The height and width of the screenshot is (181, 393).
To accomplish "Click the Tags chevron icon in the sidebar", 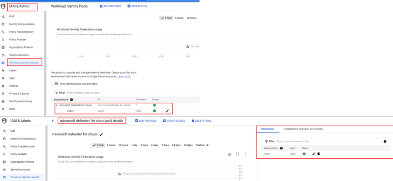I will 3,78.
